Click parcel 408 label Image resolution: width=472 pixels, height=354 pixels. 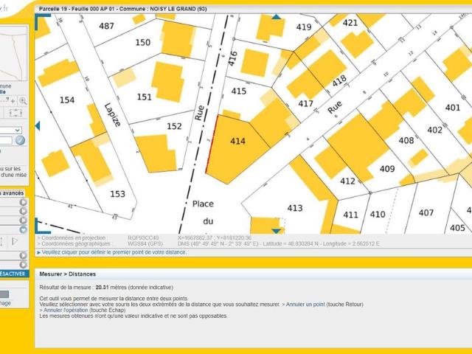406,140
